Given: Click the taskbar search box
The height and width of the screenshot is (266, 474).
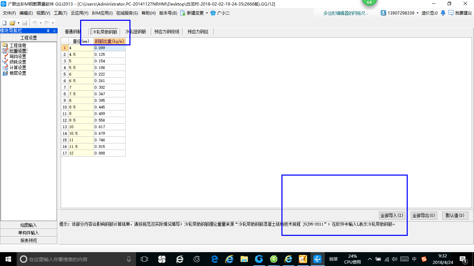Looking at the screenshot, I should 76,259.
